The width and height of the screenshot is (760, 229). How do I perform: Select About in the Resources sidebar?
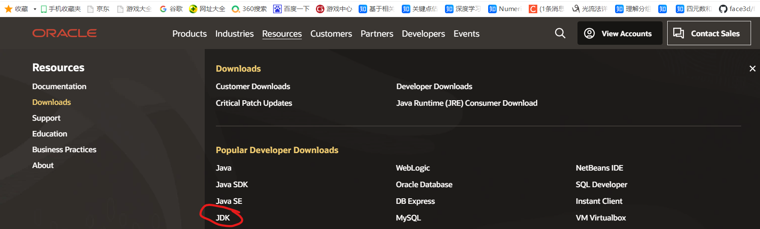click(x=43, y=165)
